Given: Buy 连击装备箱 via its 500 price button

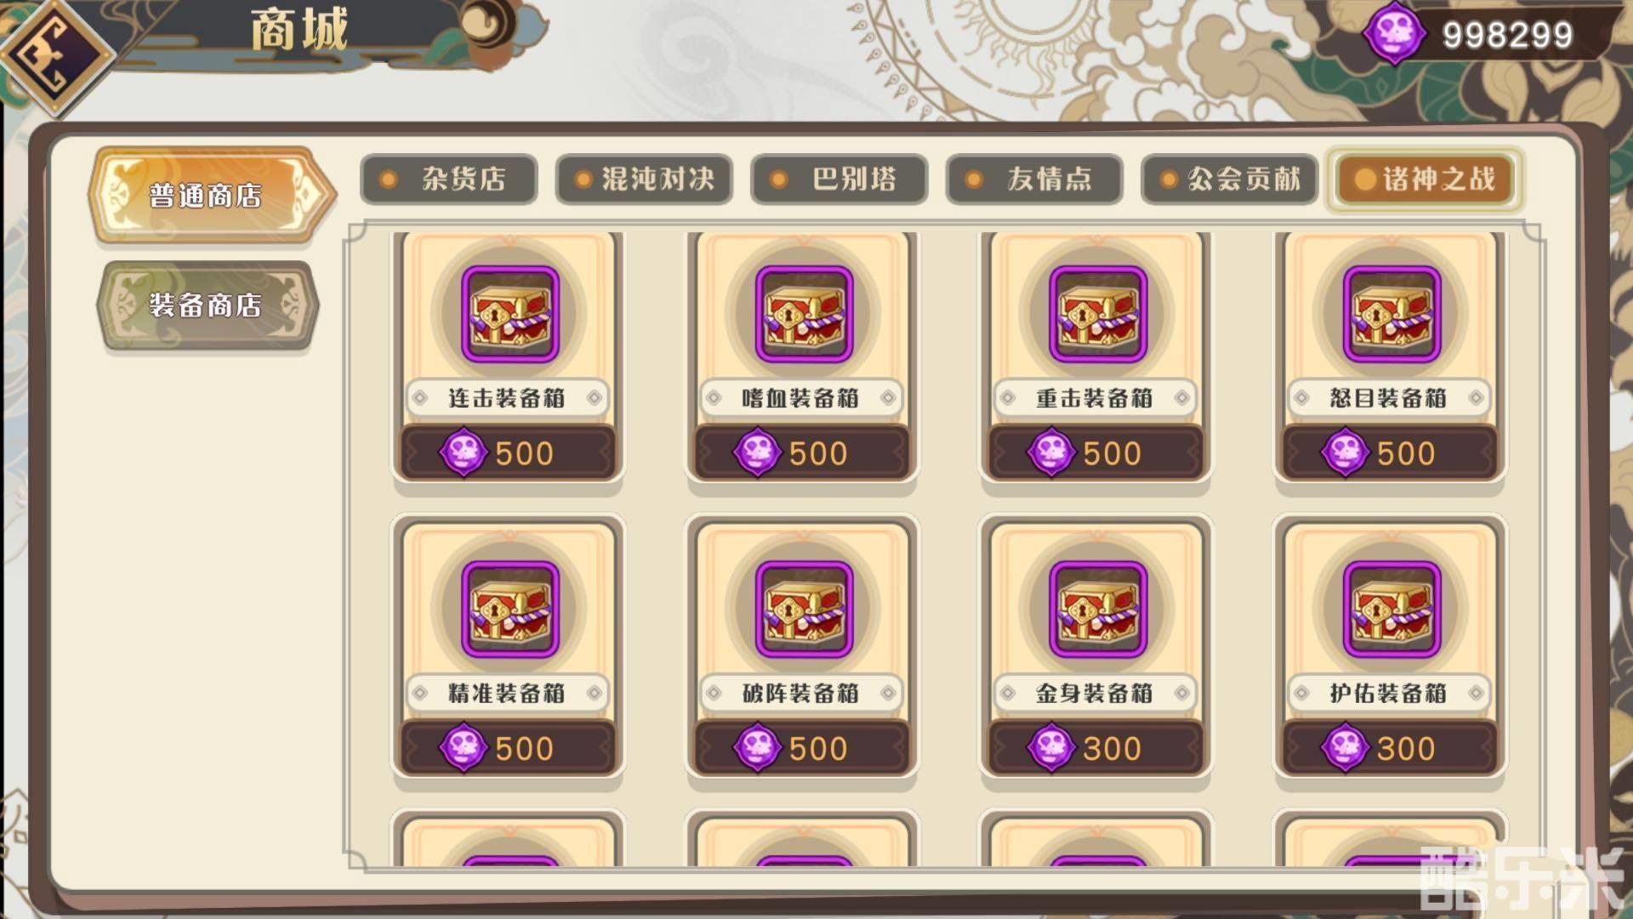Looking at the screenshot, I should click(x=508, y=453).
